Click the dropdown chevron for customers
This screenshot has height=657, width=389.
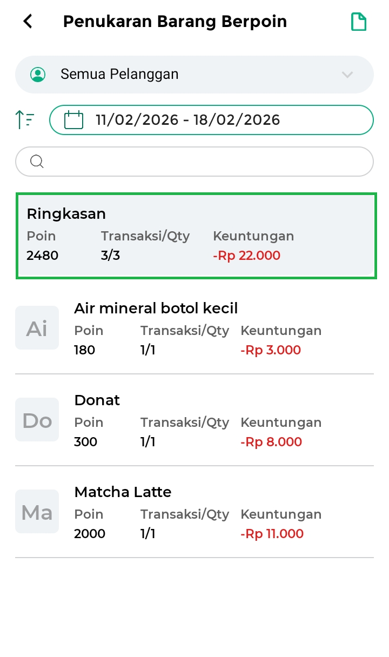tap(347, 75)
